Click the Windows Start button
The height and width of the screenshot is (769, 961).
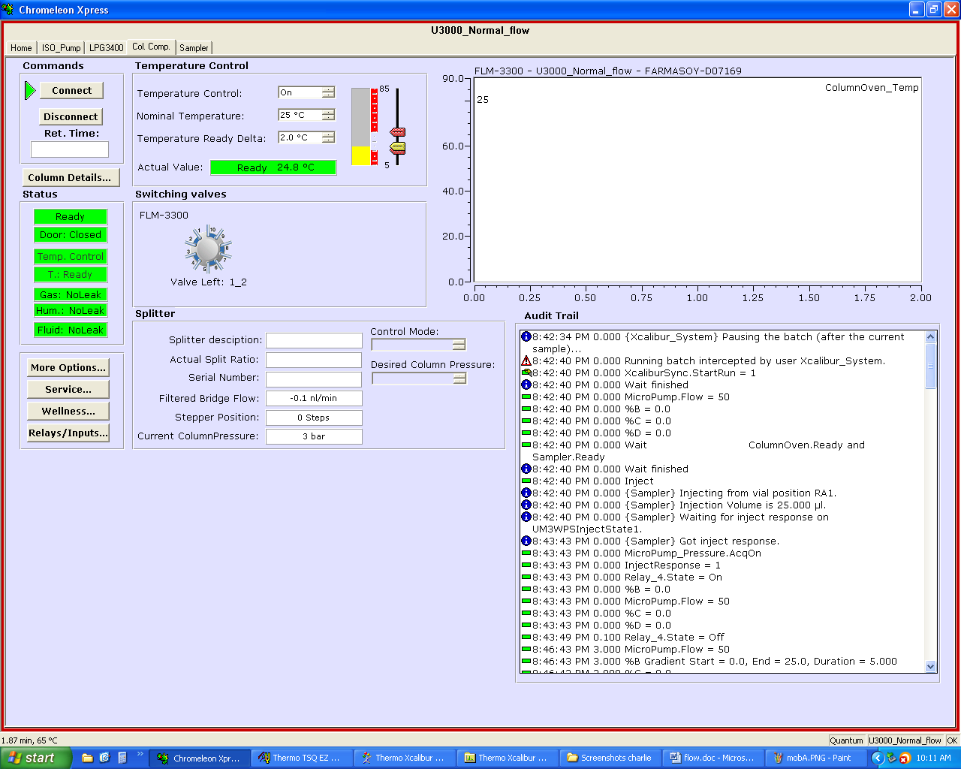36,758
